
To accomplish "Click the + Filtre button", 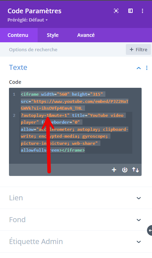I will coord(138,49).
